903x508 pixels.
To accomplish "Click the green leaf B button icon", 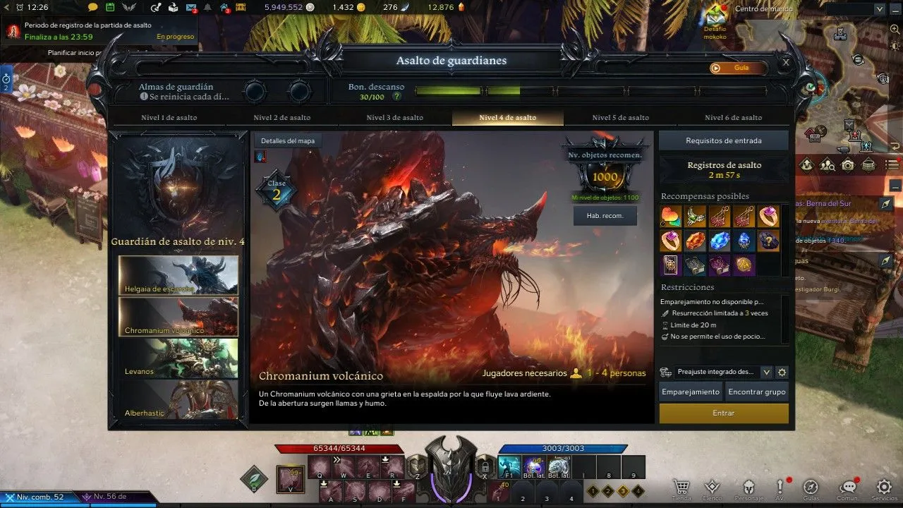I will (x=254, y=478).
